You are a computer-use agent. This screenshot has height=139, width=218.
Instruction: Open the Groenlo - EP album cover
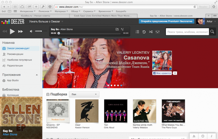coord(58,111)
